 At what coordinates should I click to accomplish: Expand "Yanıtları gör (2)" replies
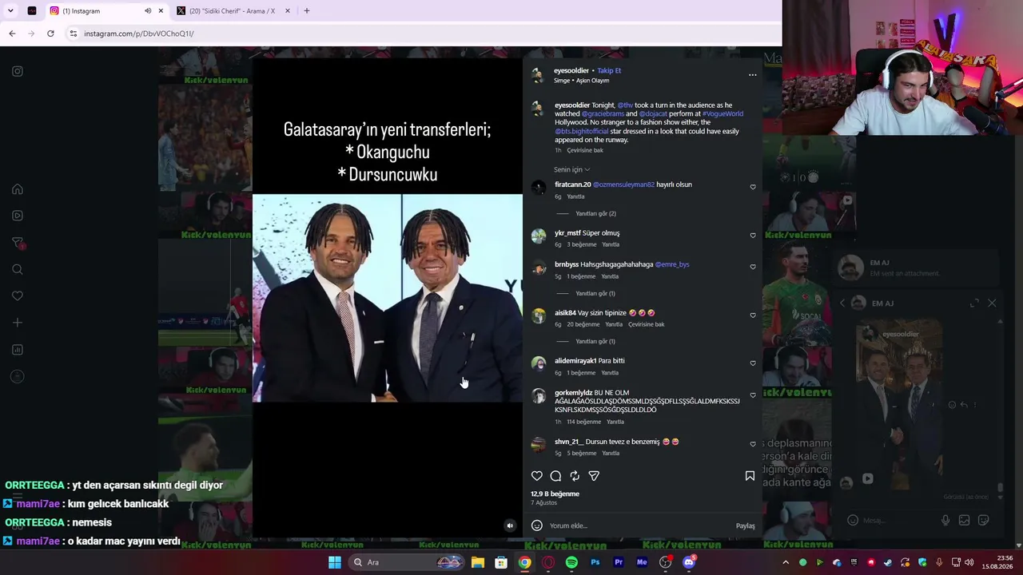595,213
